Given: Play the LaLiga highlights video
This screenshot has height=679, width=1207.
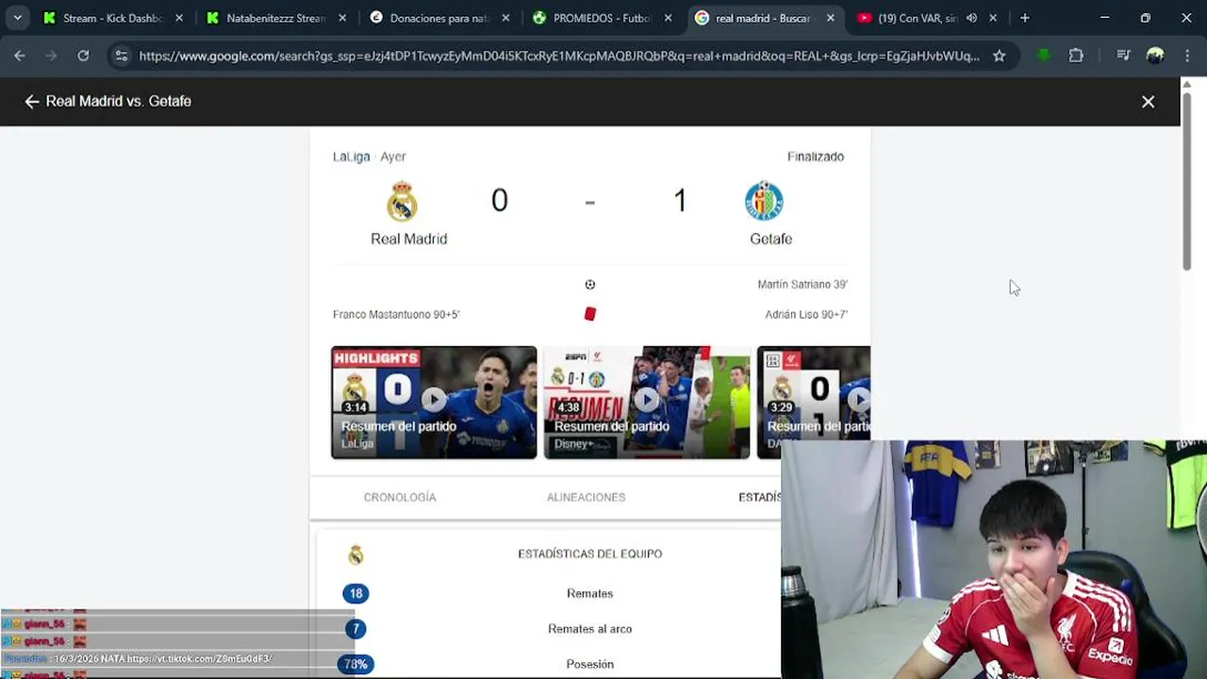Looking at the screenshot, I should pos(434,403).
